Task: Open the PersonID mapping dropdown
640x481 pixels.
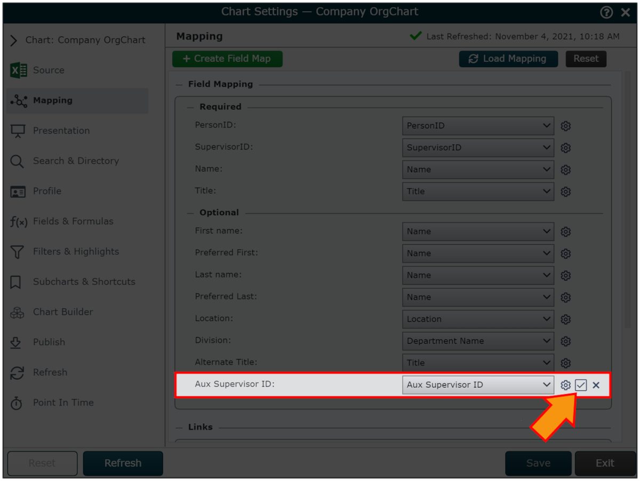Action: pos(478,126)
